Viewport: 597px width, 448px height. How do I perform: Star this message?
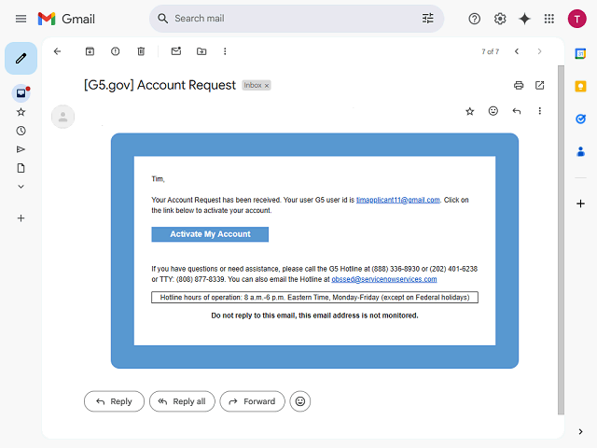(470, 111)
